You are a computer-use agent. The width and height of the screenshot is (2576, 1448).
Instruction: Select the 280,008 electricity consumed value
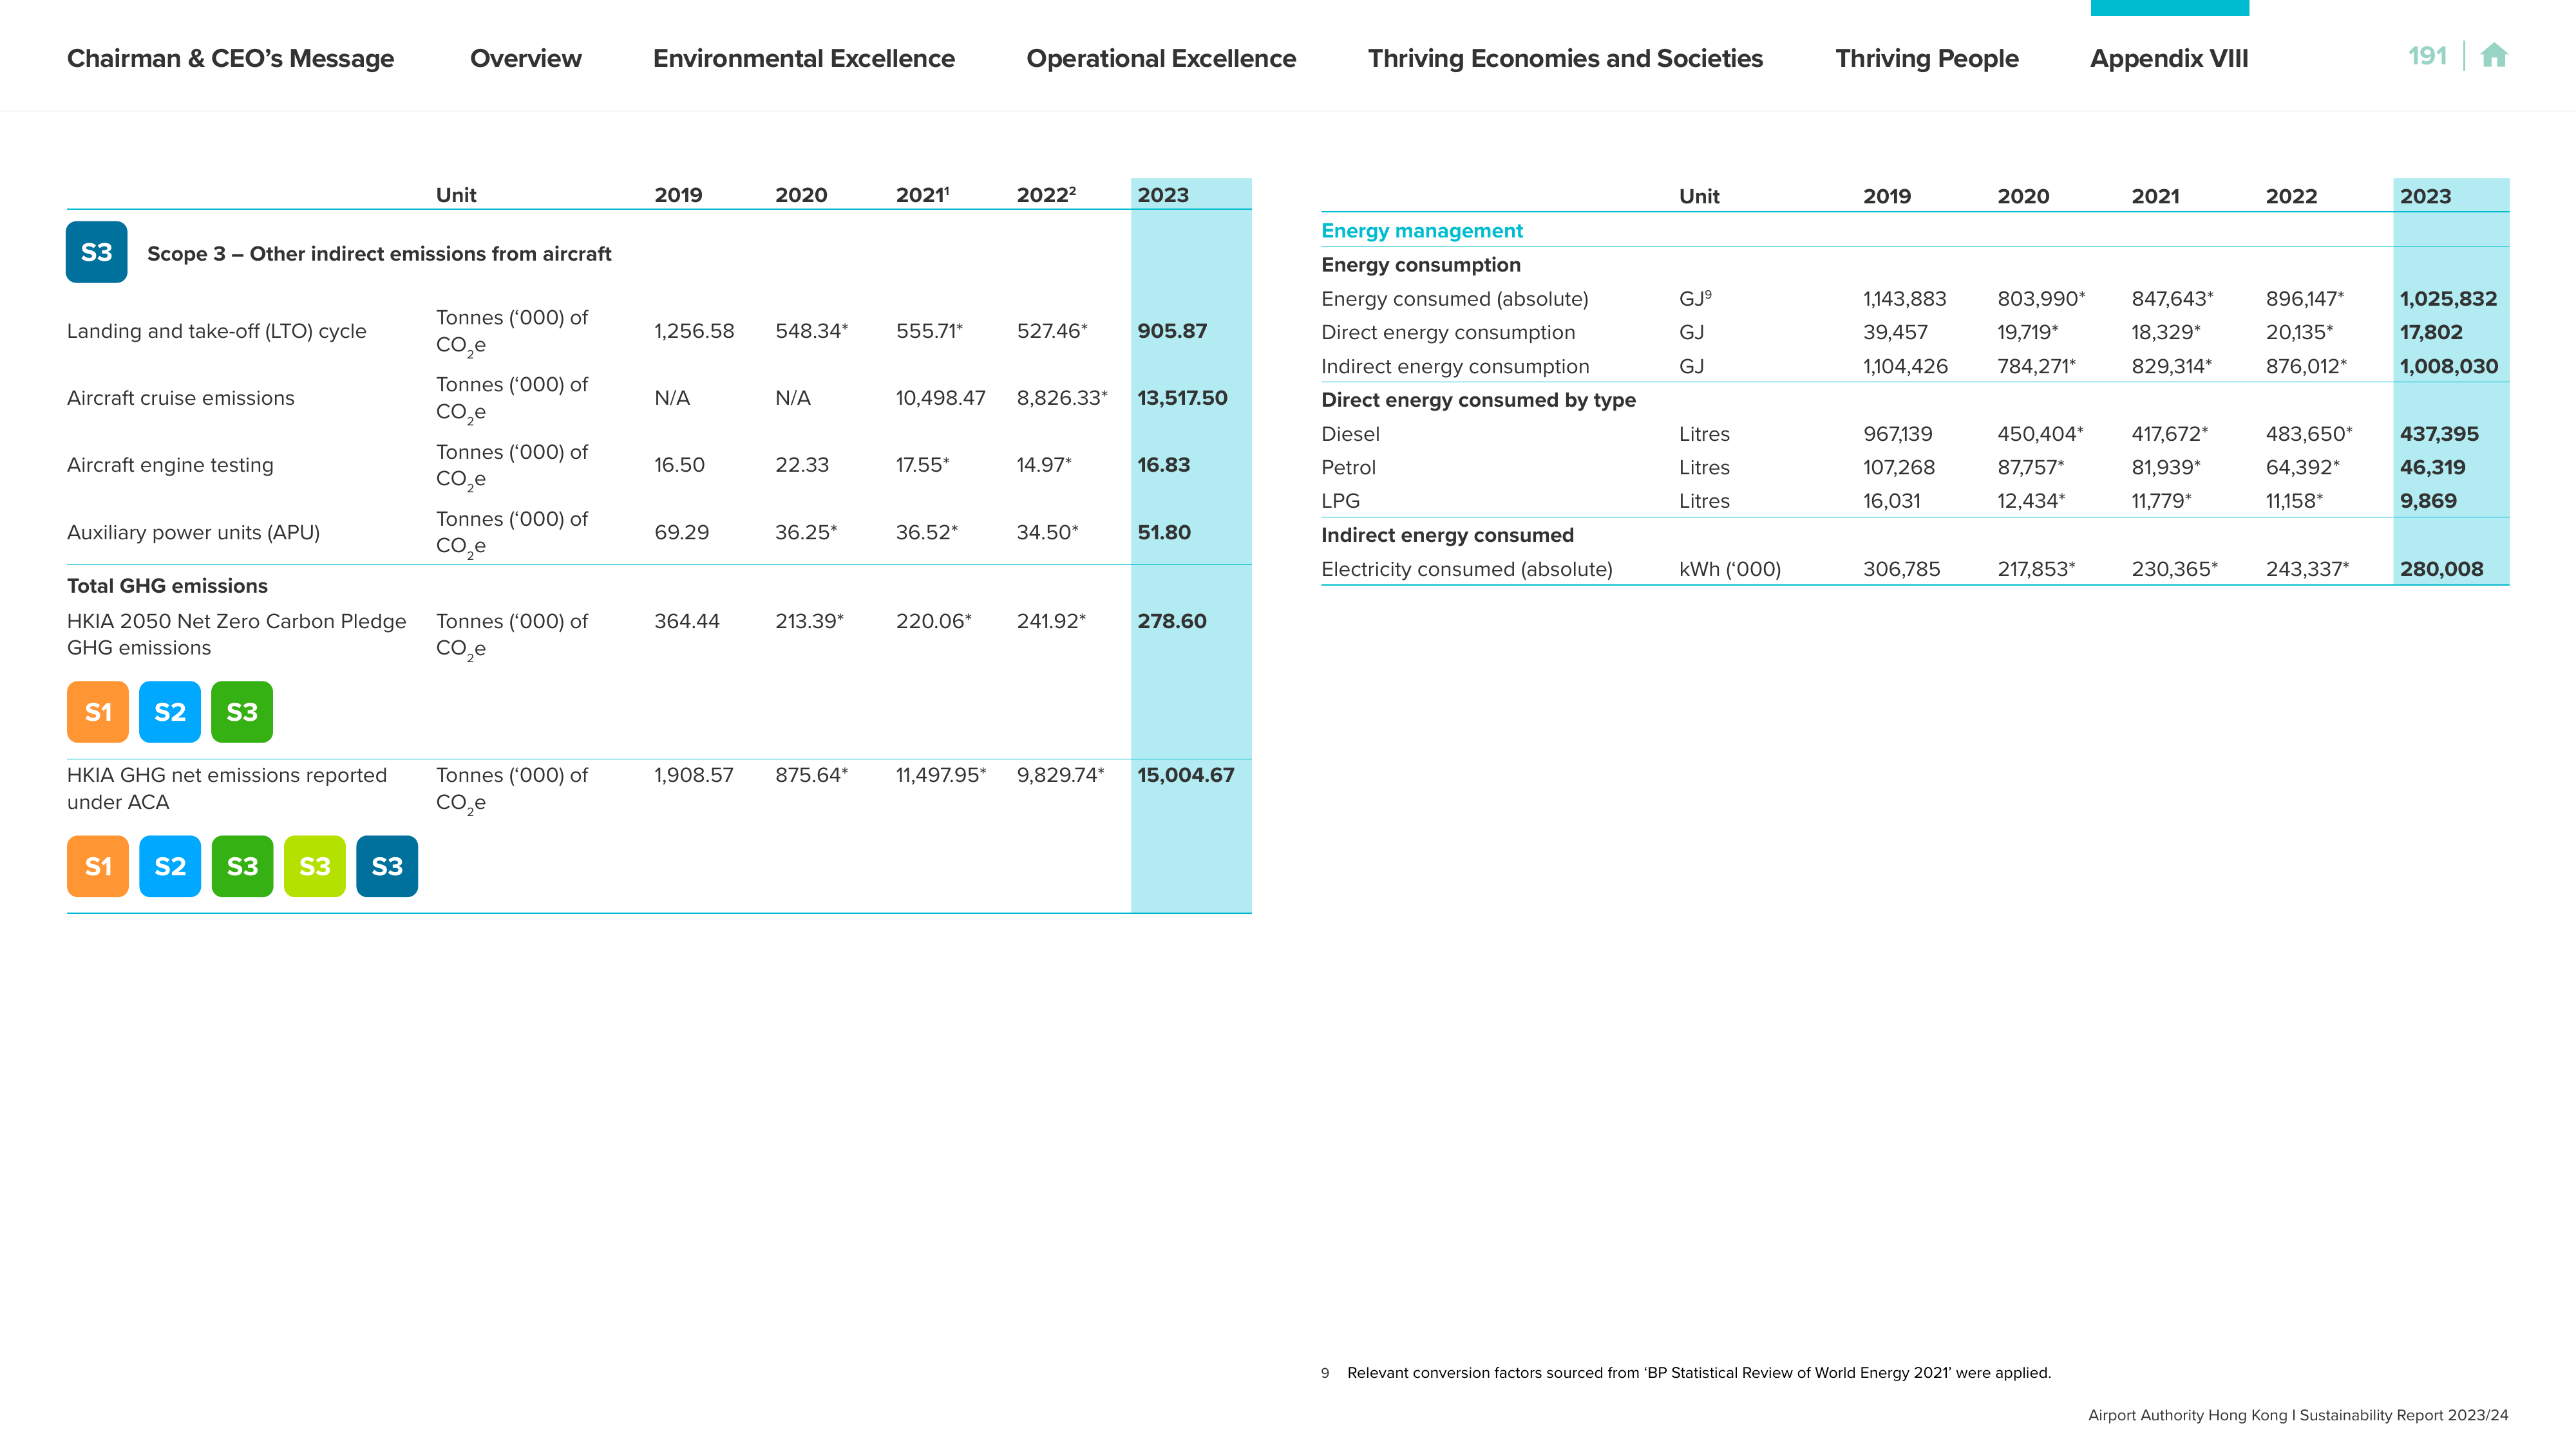[2441, 570]
